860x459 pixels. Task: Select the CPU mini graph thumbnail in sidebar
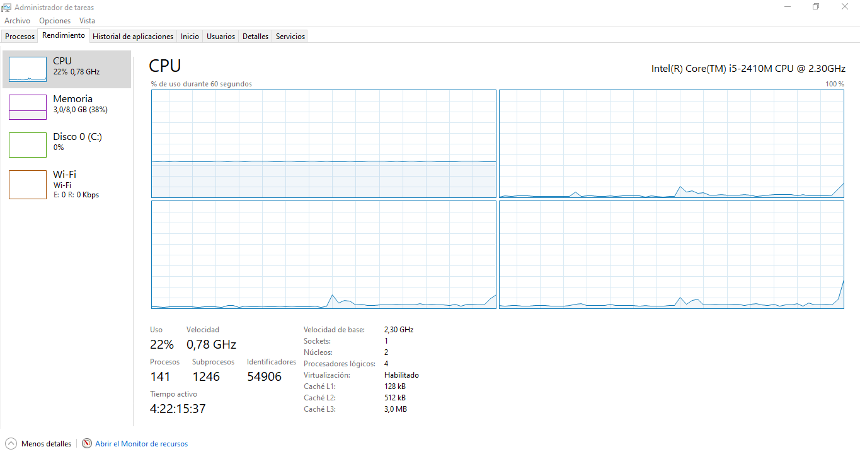point(28,69)
